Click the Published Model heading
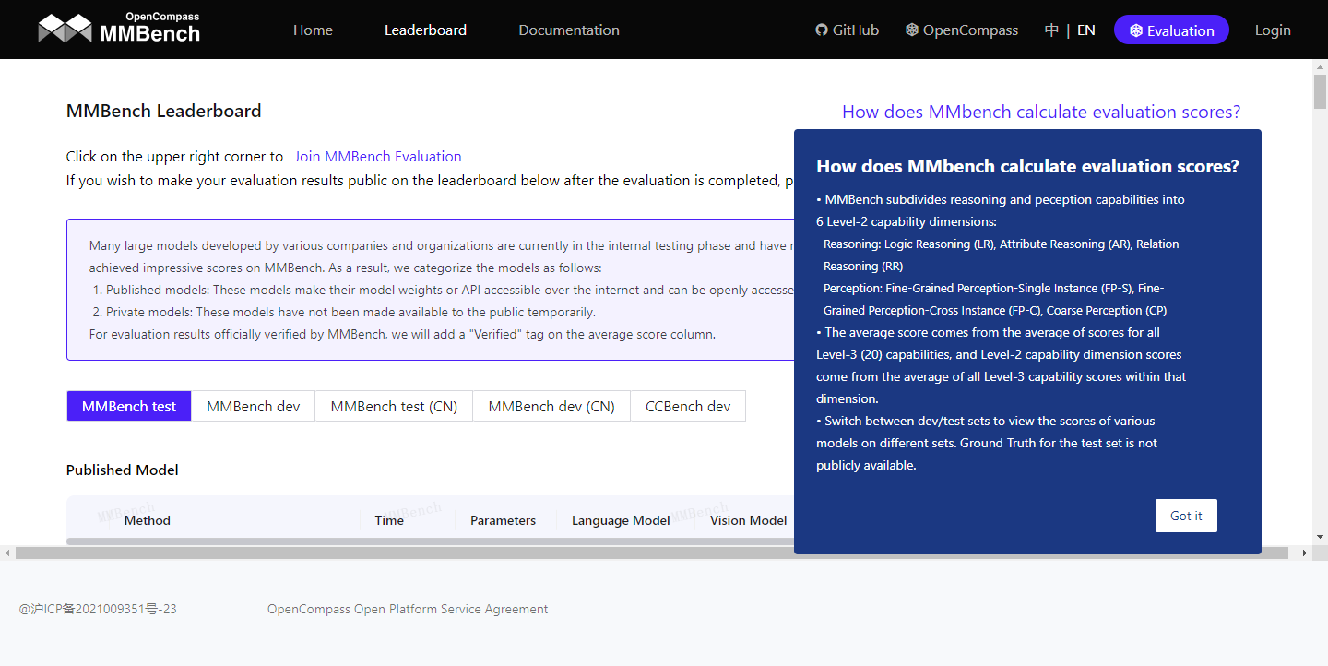 pos(123,470)
